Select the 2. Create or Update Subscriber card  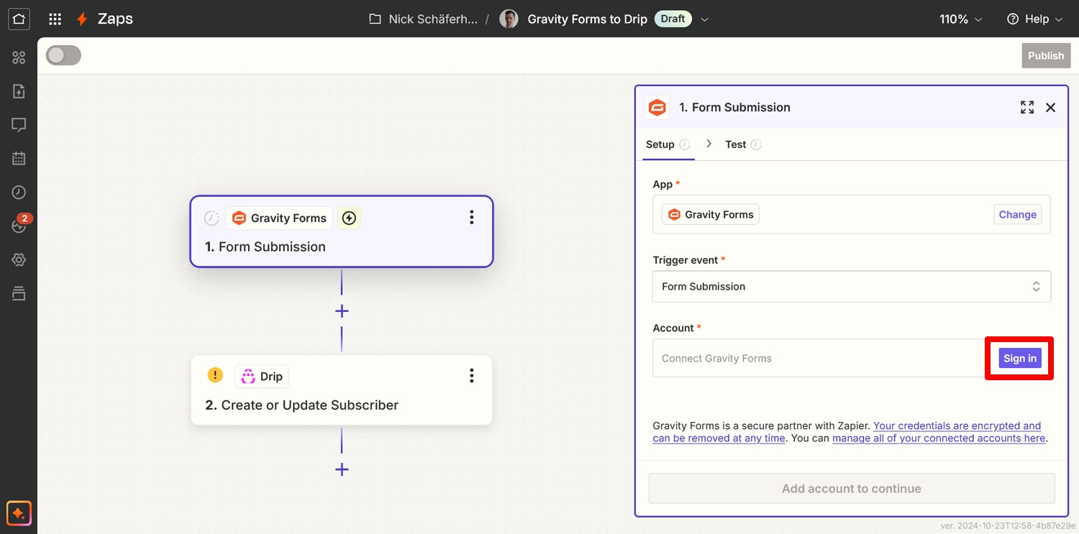(x=342, y=390)
